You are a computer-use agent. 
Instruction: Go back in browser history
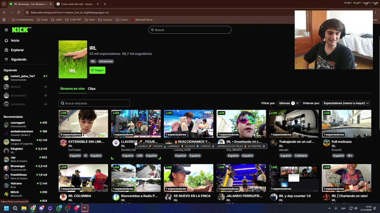pyautogui.click(x=4, y=12)
